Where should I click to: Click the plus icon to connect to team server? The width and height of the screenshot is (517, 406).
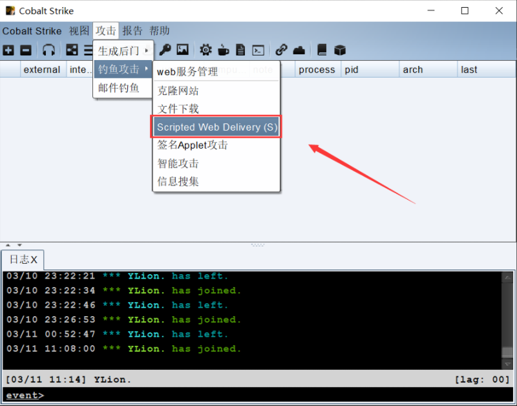tap(8, 50)
